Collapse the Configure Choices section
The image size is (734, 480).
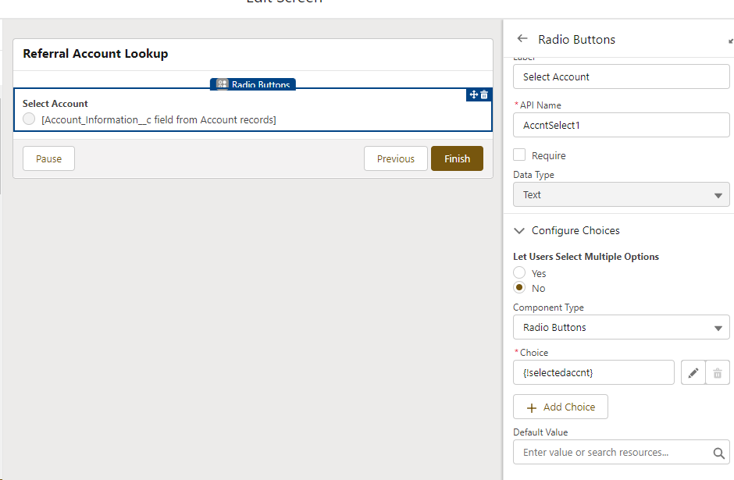pos(519,231)
